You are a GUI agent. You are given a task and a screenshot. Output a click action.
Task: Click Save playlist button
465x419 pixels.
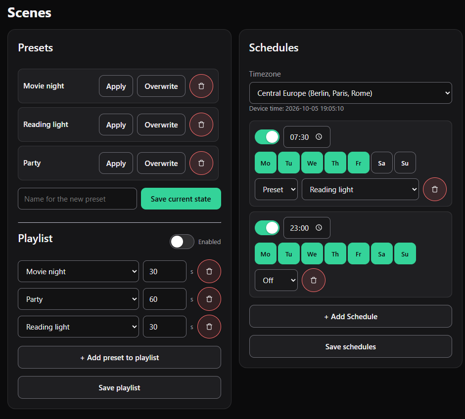tap(120, 387)
